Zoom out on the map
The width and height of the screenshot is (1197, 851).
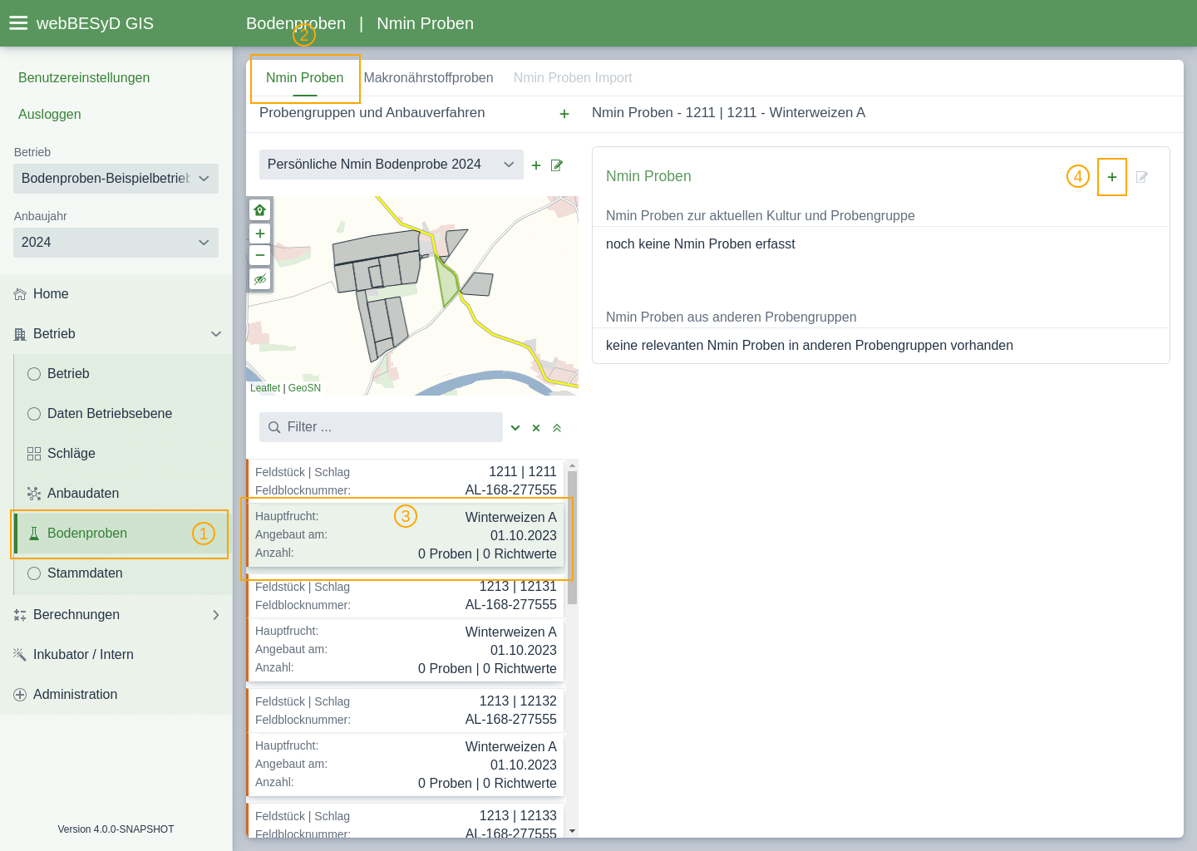coord(260,255)
